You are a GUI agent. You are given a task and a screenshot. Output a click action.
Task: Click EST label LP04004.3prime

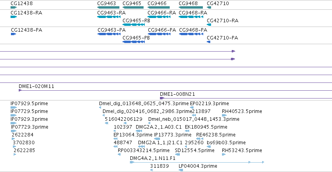198,166
